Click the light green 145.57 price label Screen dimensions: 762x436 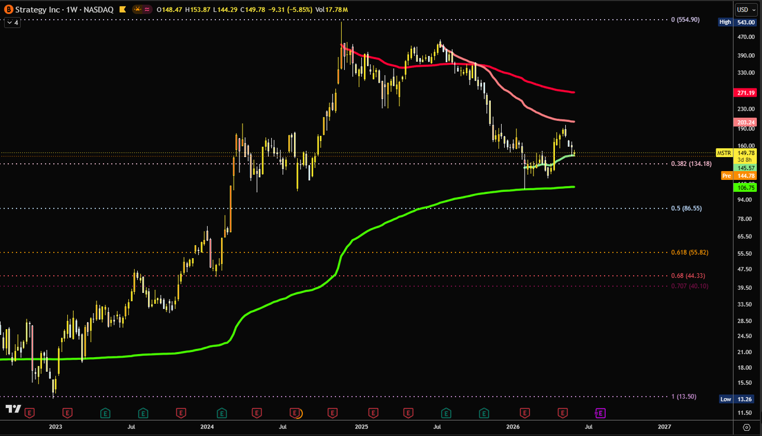[x=745, y=167]
